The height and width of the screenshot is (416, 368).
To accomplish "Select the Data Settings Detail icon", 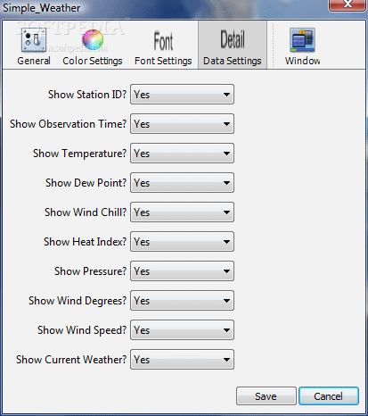I will point(233,39).
